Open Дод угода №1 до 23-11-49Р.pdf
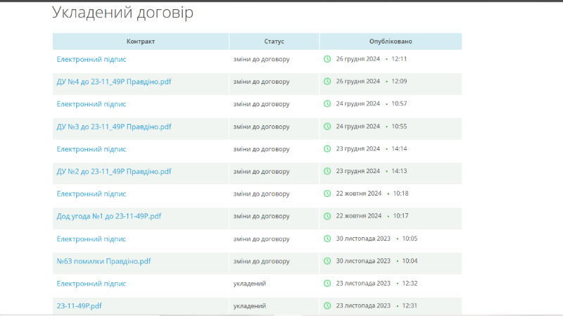Viewport: 563px width, 316px height. 109,216
